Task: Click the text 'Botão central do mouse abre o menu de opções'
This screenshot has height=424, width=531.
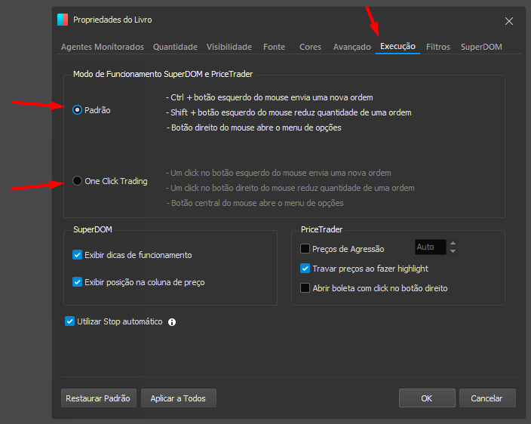Action: click(x=257, y=203)
